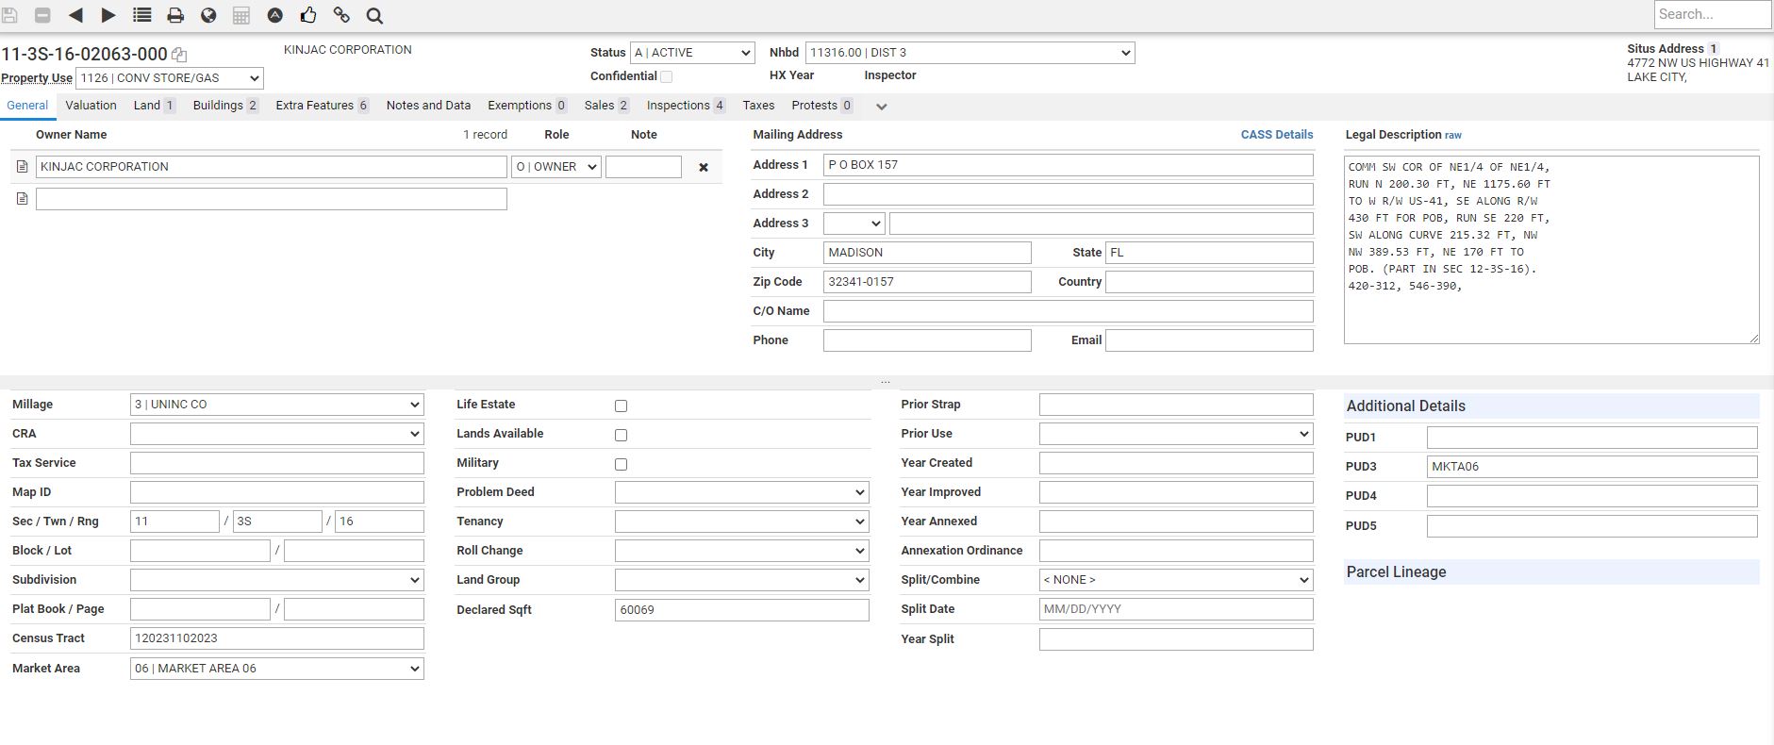Open the Split/Combine dropdown
Image resolution: width=1774 pixels, height=745 pixels.
pos(1175,580)
